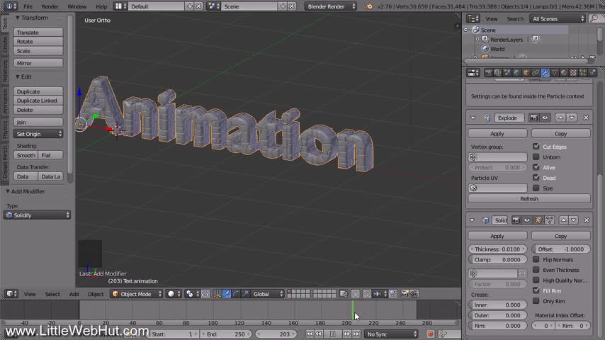
Task: Enable Flip Normals checkbox
Action: 536,259
